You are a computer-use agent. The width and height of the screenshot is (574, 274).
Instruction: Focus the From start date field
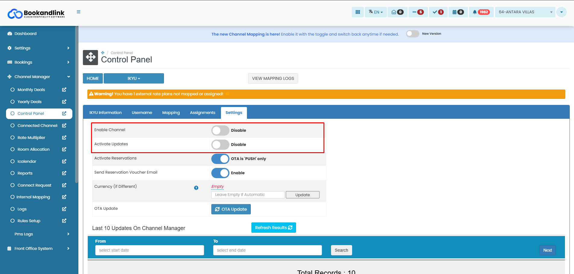click(150, 250)
